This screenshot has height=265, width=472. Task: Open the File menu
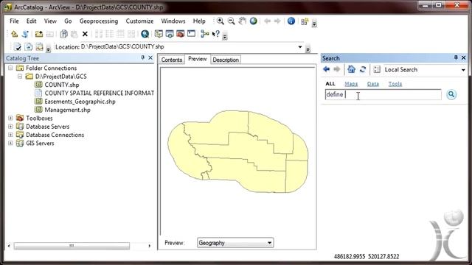(14, 21)
